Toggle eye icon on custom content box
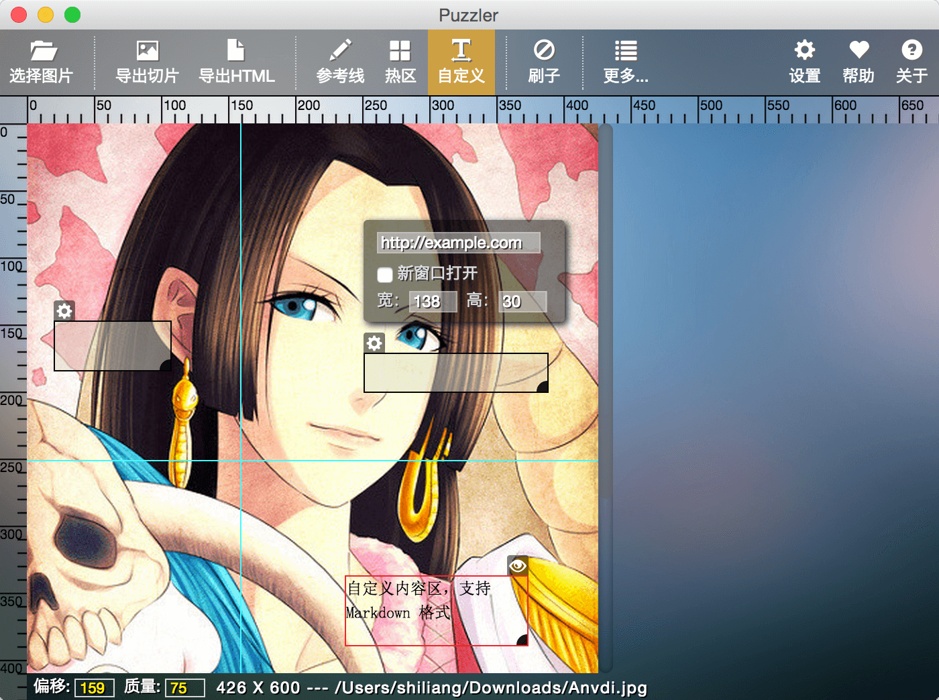 (x=518, y=566)
